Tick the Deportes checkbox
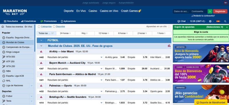This screenshot has width=229, height=105. 54,26
